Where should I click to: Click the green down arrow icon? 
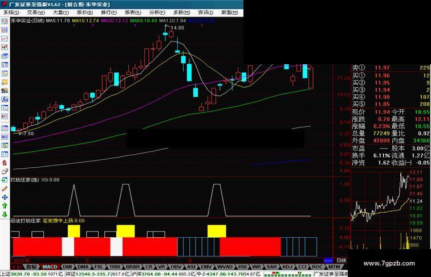[5, 214]
